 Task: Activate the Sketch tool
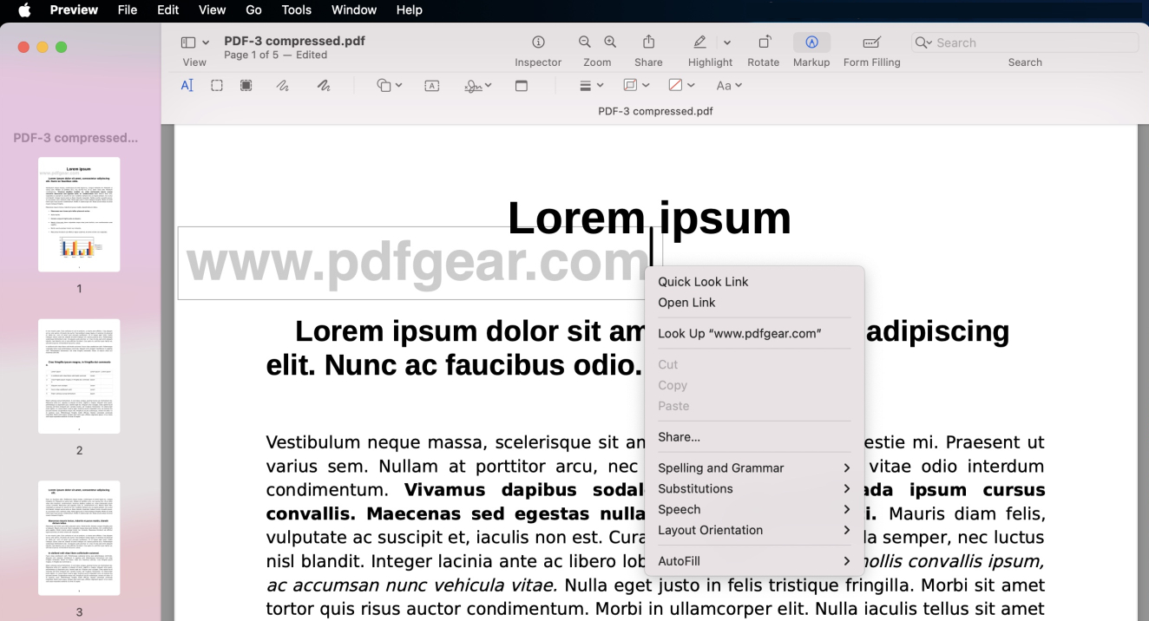point(283,85)
